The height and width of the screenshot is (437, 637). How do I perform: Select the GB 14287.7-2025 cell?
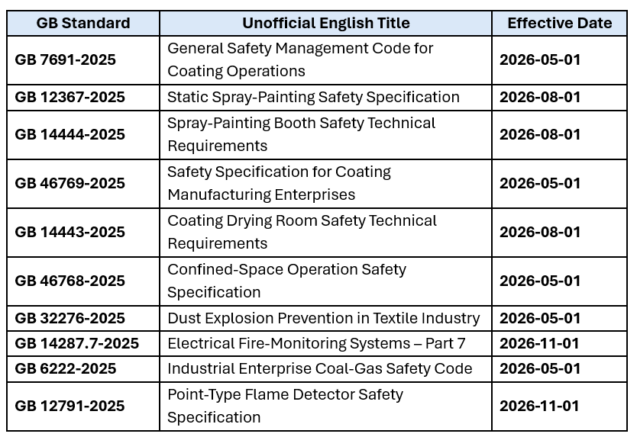[x=77, y=343]
